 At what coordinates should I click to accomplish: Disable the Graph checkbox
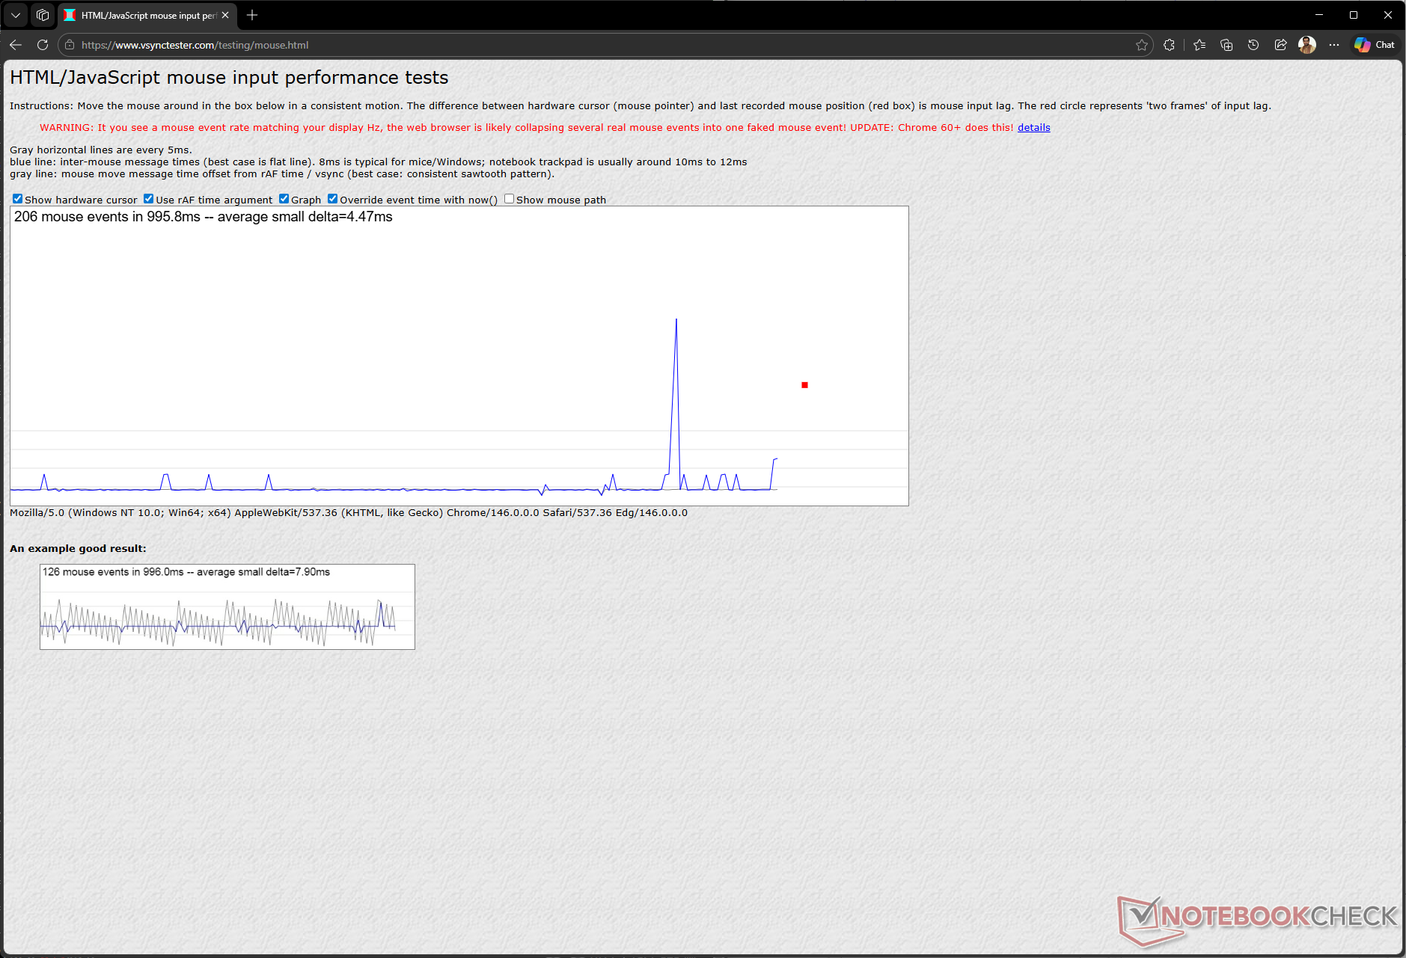[284, 199]
